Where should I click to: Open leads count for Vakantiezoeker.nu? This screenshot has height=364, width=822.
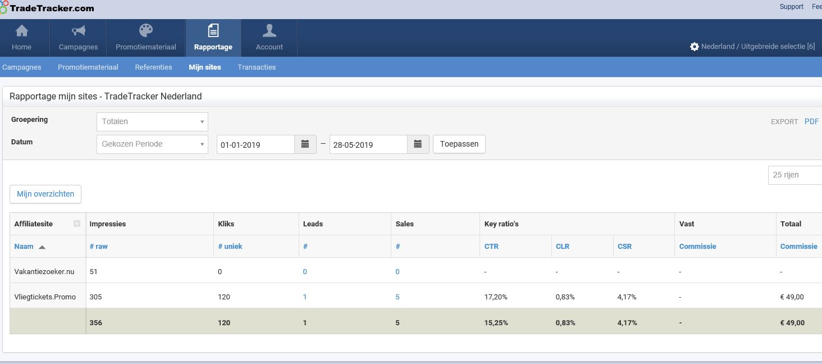click(305, 271)
